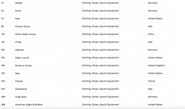Click rank number 233
This screenshot has width=185, height=109.
click(x=3, y=89)
